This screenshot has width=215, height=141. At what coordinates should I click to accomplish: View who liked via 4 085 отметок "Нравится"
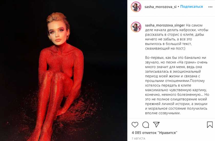click(155, 133)
